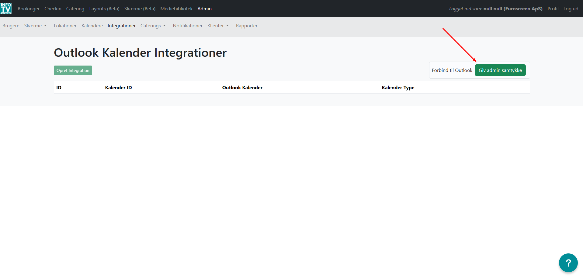Go to the Lokationer tab
Screen dimensions: 583x278
(x=65, y=26)
